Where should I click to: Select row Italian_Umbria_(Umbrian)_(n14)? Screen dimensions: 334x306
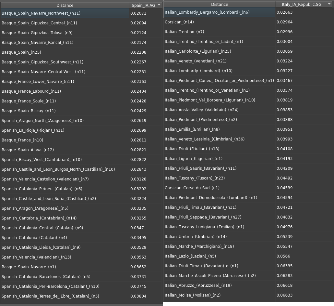click(248, 237)
